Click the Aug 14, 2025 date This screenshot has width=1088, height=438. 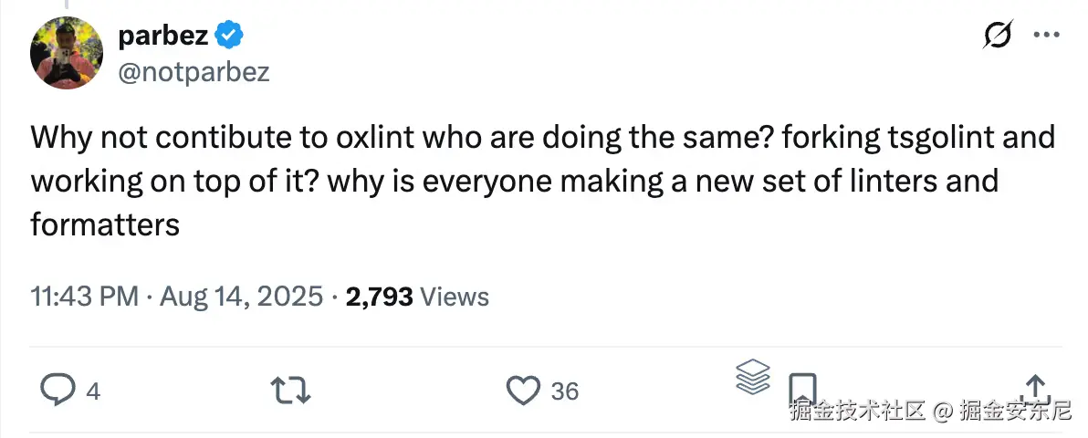[241, 297]
